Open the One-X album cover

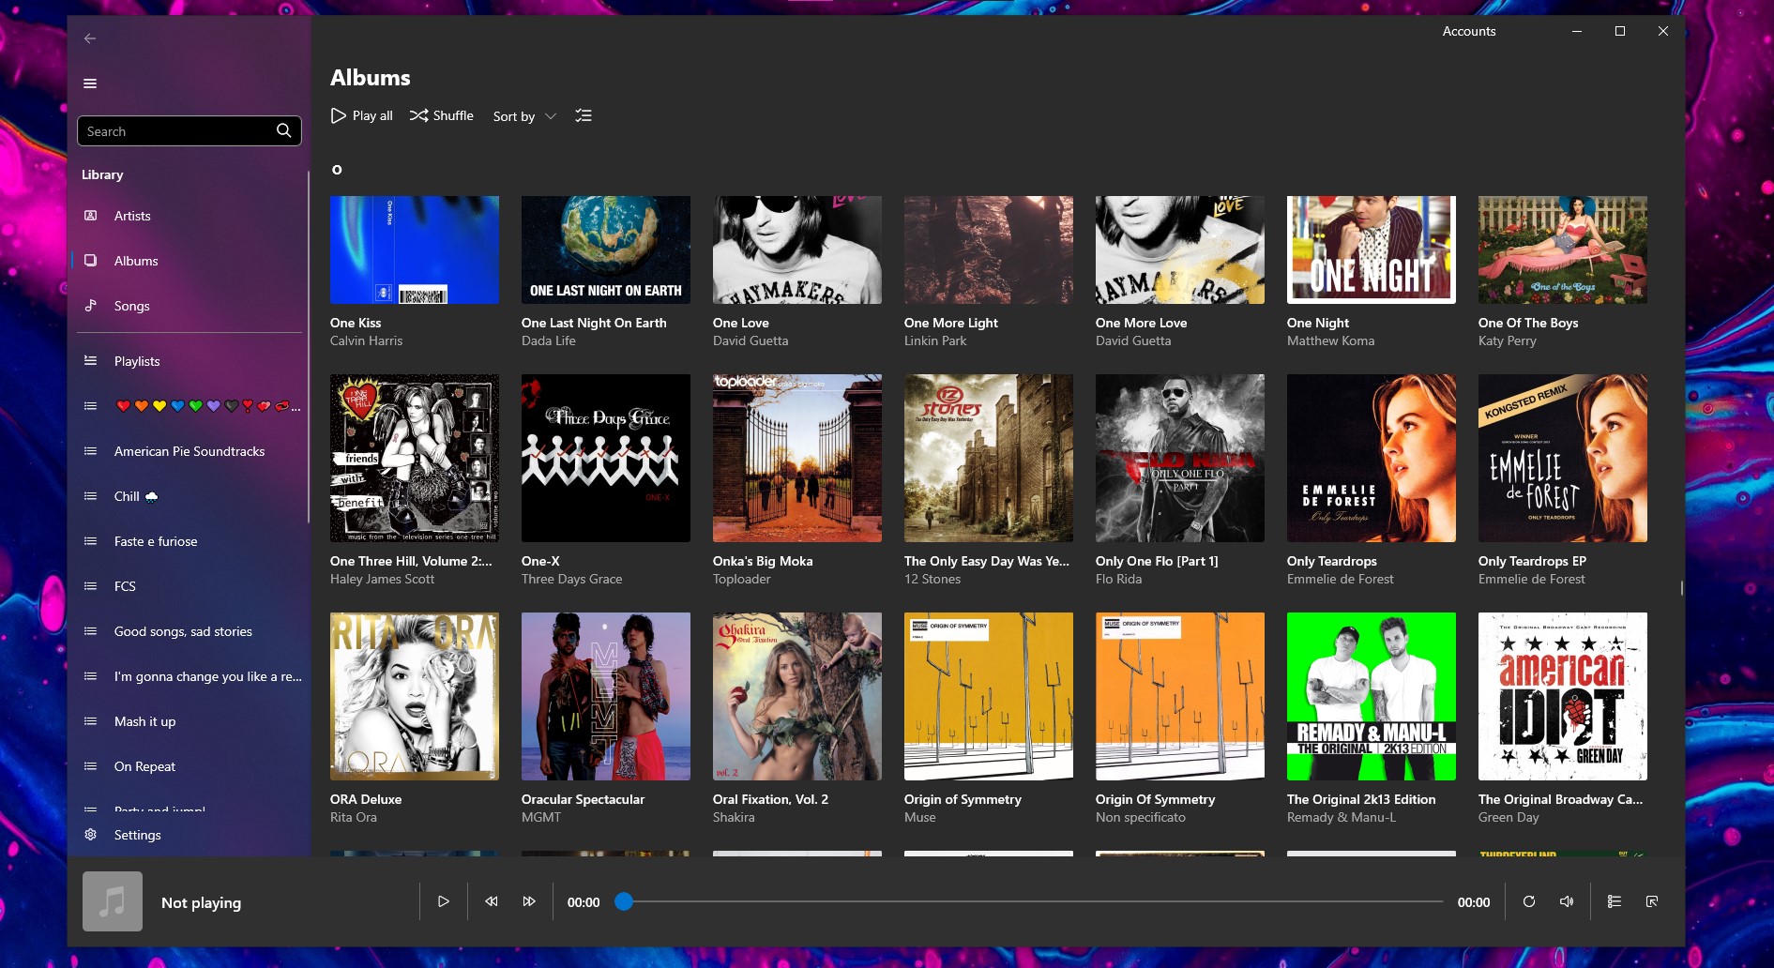point(606,458)
